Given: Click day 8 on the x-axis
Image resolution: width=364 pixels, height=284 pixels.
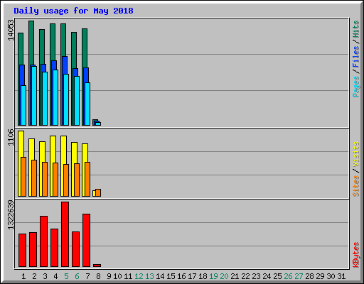Looking at the screenshot, I should 98,276.
